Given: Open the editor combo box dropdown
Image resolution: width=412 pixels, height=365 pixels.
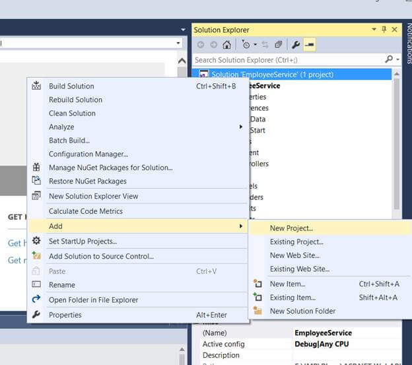Looking at the screenshot, I should (x=178, y=43).
